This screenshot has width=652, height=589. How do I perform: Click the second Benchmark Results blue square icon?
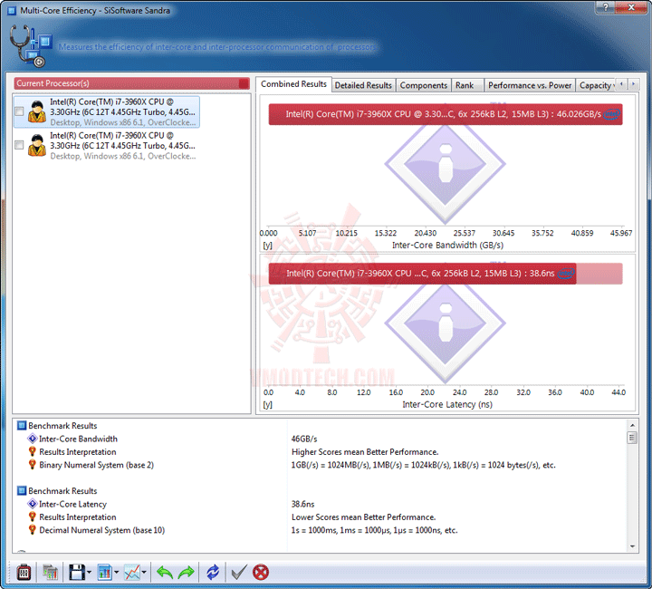tap(22, 491)
